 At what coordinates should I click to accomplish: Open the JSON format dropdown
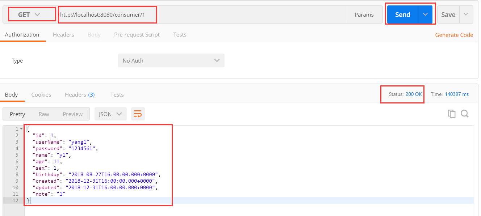click(x=110, y=114)
